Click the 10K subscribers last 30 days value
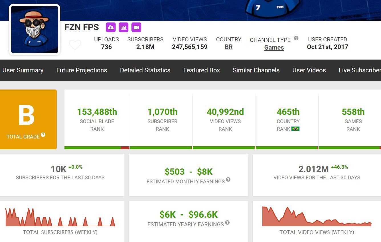The image size is (381, 242). [58, 169]
